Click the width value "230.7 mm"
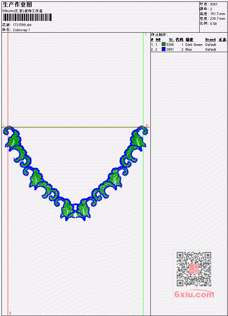 point(217,19)
